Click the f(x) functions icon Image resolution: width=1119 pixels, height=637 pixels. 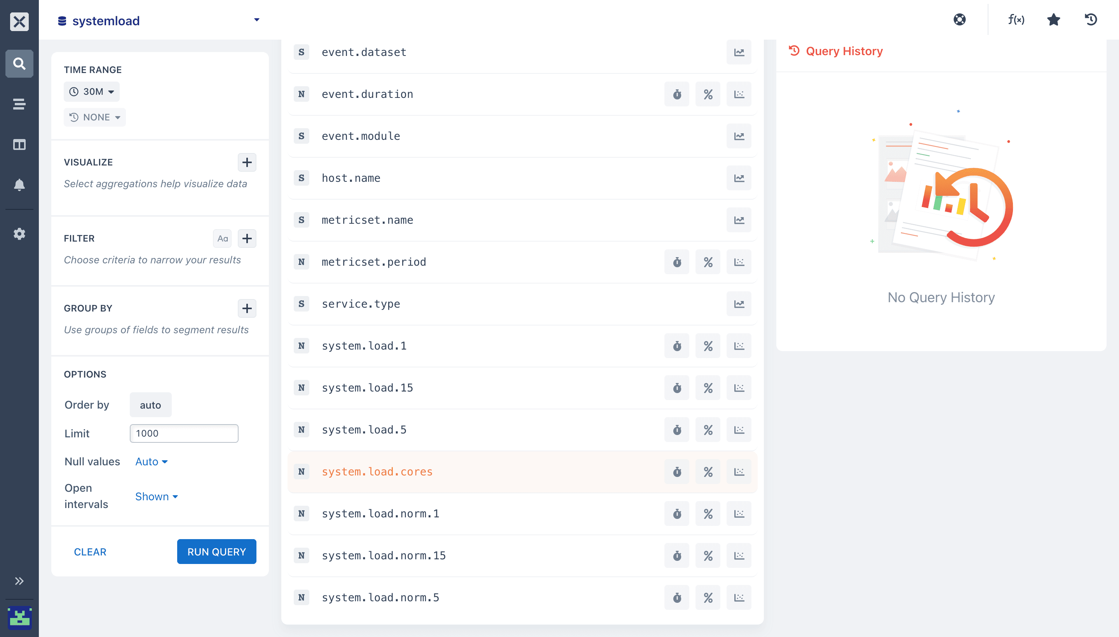(1016, 20)
